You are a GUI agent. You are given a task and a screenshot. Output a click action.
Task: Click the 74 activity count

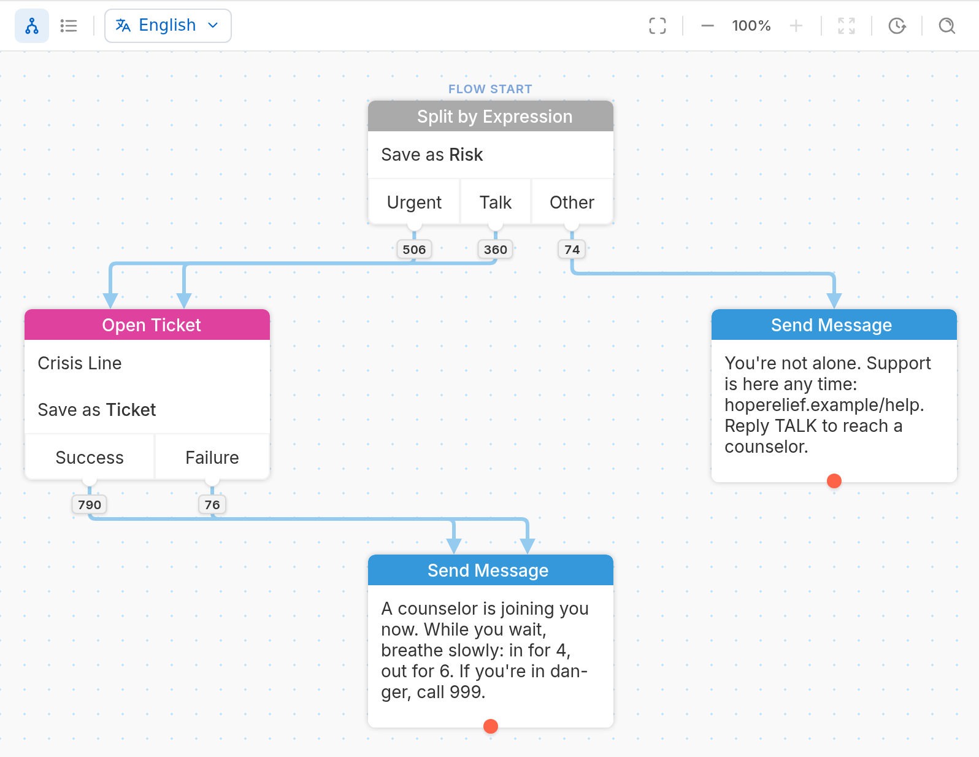tap(572, 250)
